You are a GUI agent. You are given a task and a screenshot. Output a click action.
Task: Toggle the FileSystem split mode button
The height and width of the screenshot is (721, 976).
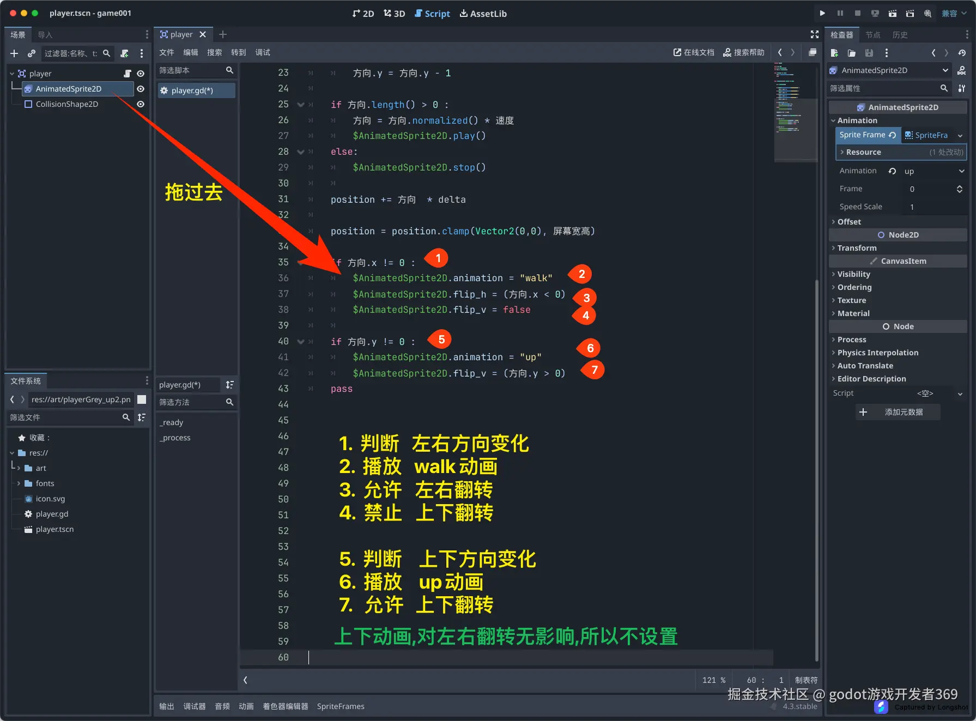[x=142, y=399]
